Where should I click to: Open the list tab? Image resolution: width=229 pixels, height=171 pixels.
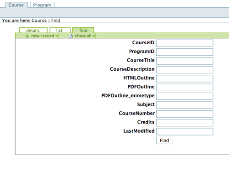point(60,30)
